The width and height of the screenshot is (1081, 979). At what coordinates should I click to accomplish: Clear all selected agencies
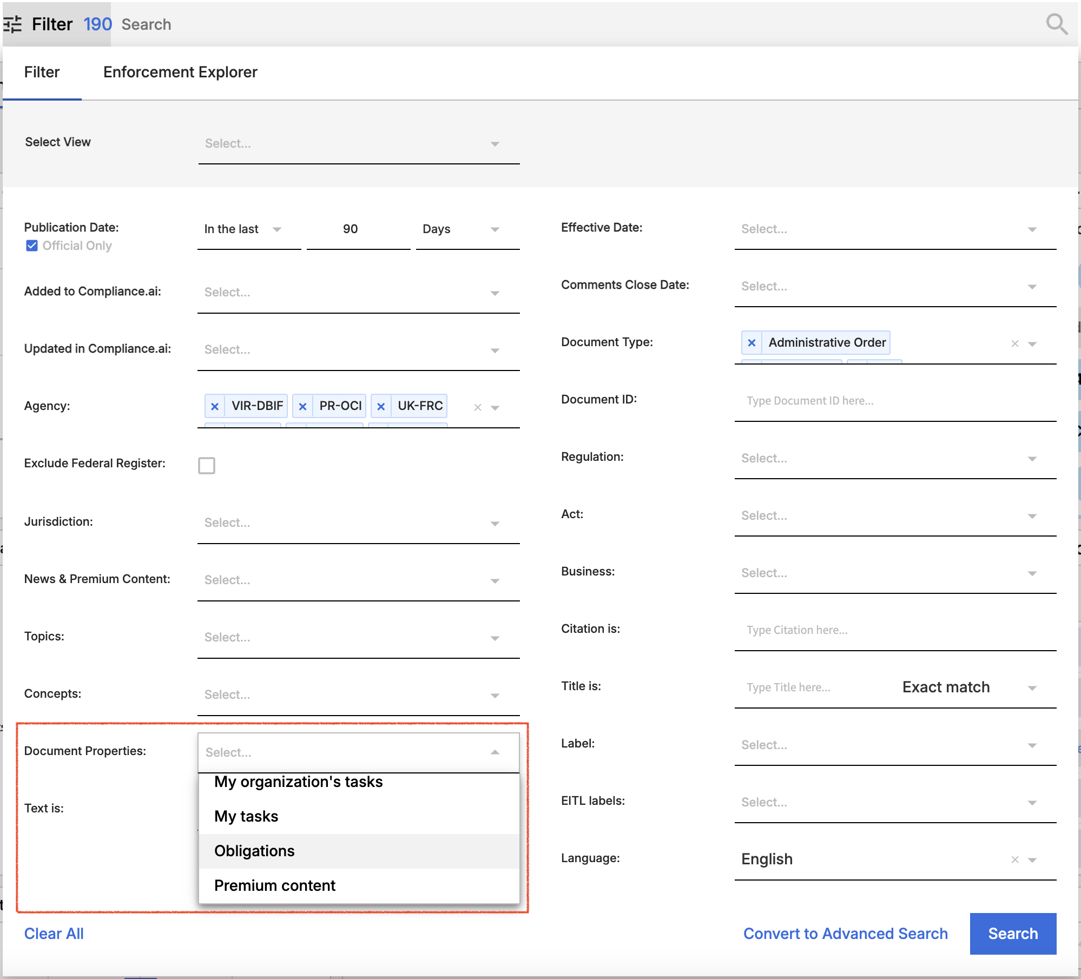(478, 407)
